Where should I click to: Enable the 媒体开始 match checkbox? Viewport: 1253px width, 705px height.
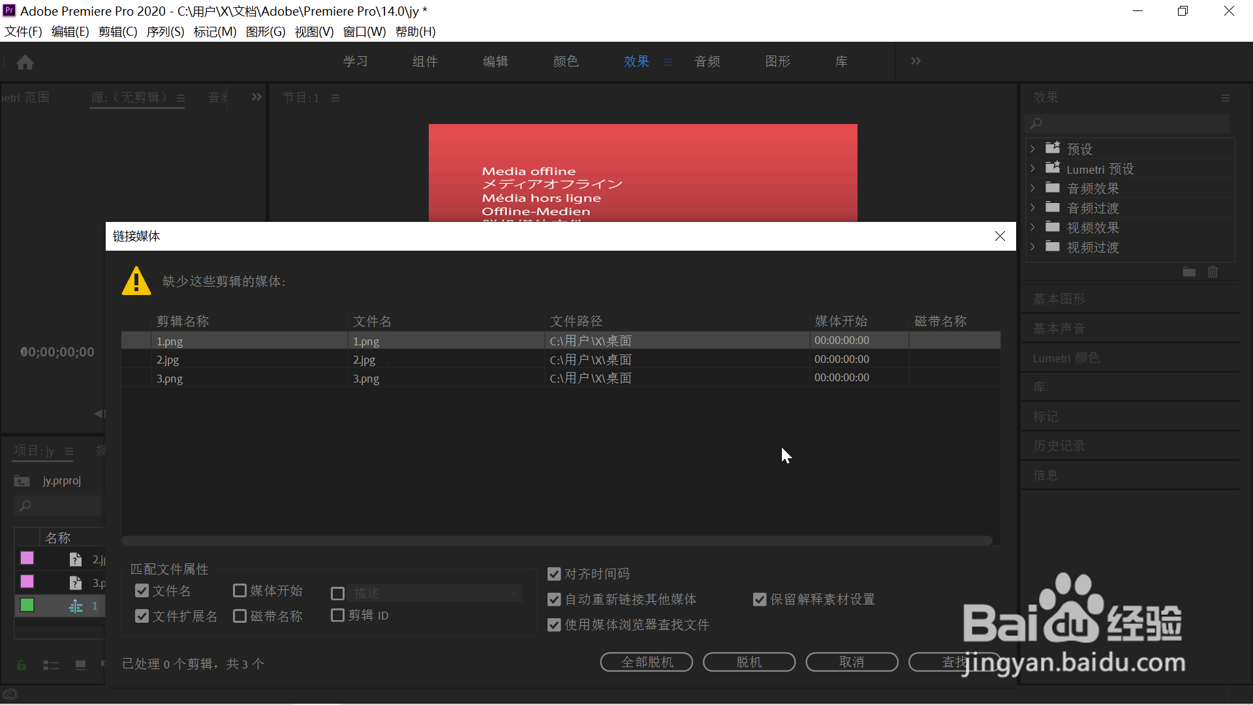[240, 591]
